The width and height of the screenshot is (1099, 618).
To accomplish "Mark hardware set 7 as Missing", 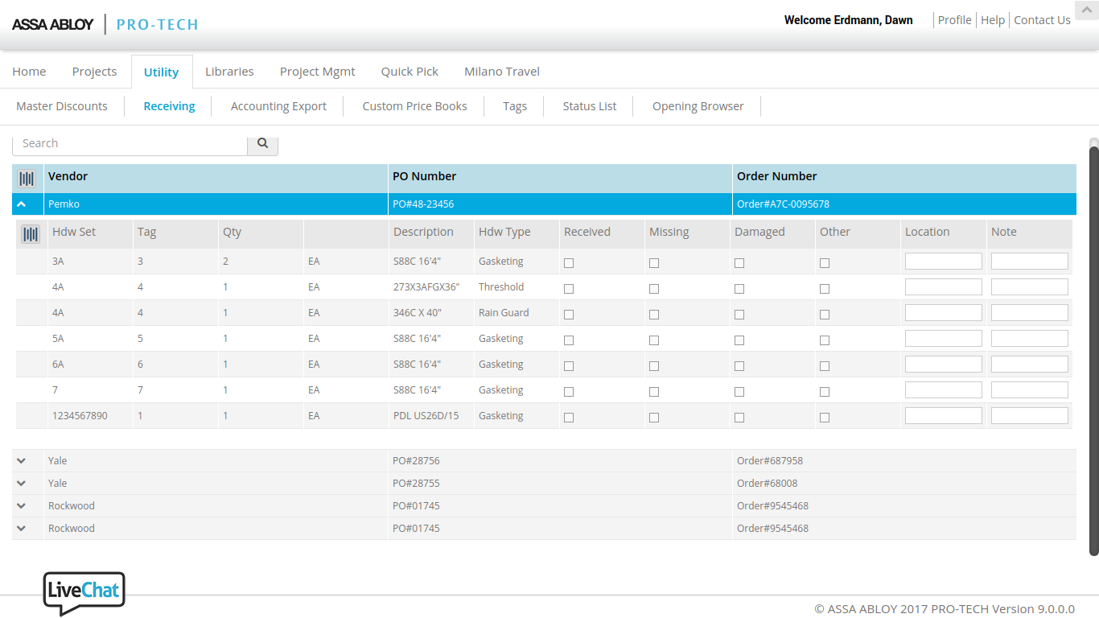I will (x=654, y=392).
